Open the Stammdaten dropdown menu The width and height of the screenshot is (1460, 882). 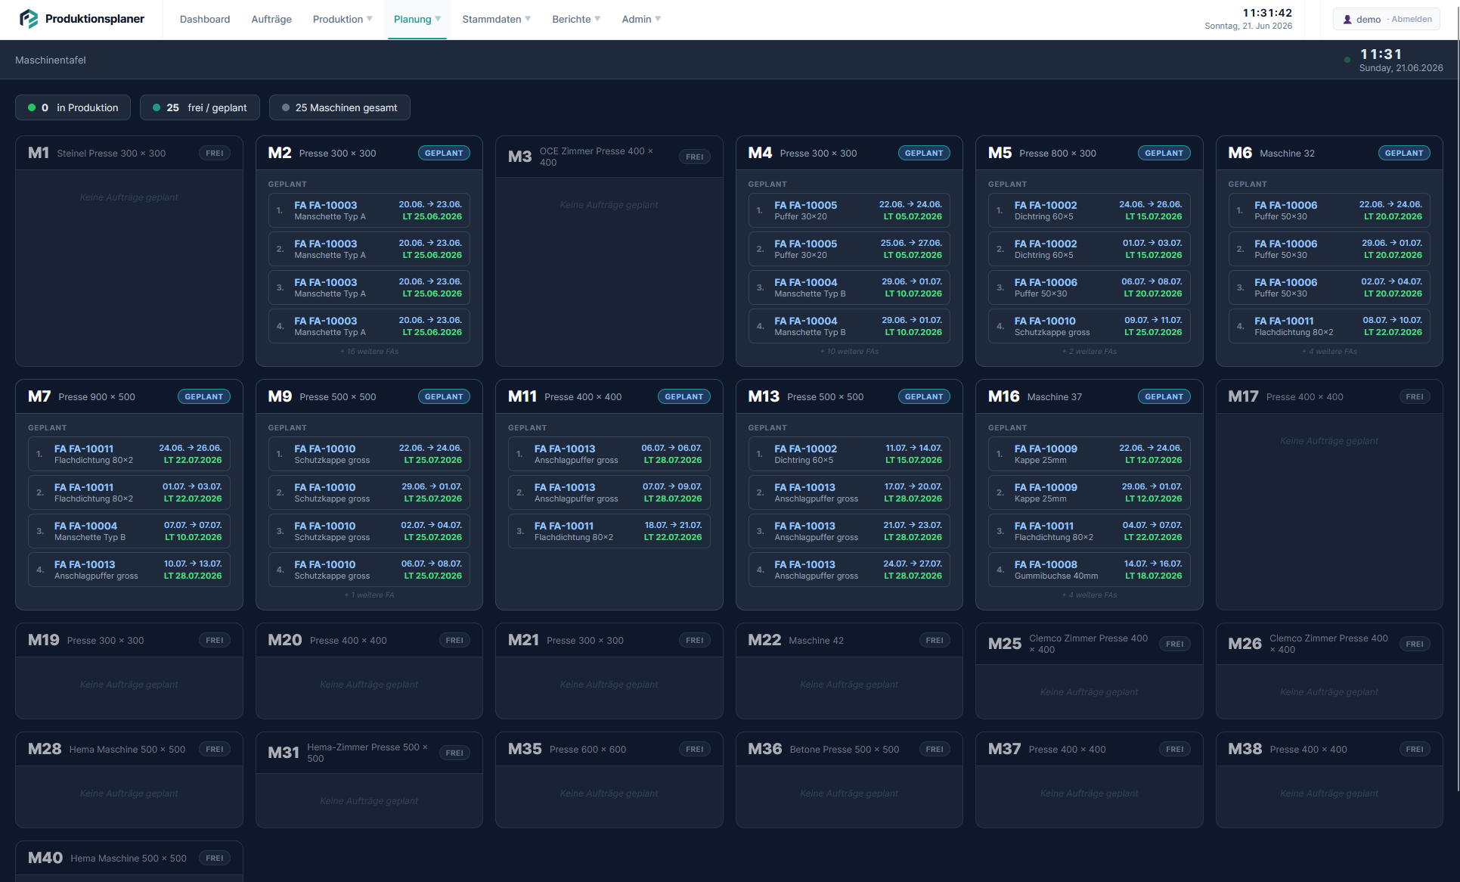point(497,20)
